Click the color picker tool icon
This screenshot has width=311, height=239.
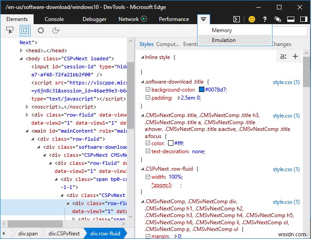click(x=41, y=30)
